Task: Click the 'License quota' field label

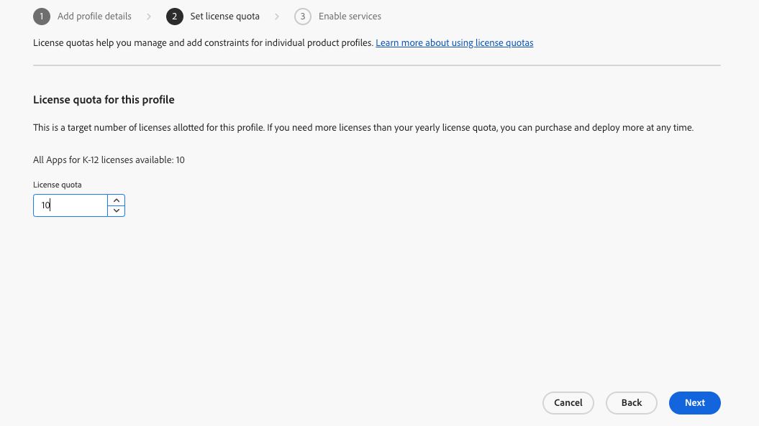Action: [57, 185]
